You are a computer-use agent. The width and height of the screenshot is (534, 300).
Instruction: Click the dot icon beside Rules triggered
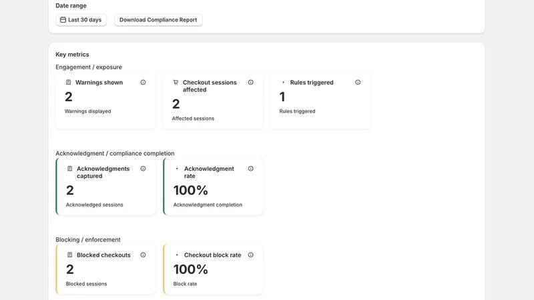pos(283,82)
